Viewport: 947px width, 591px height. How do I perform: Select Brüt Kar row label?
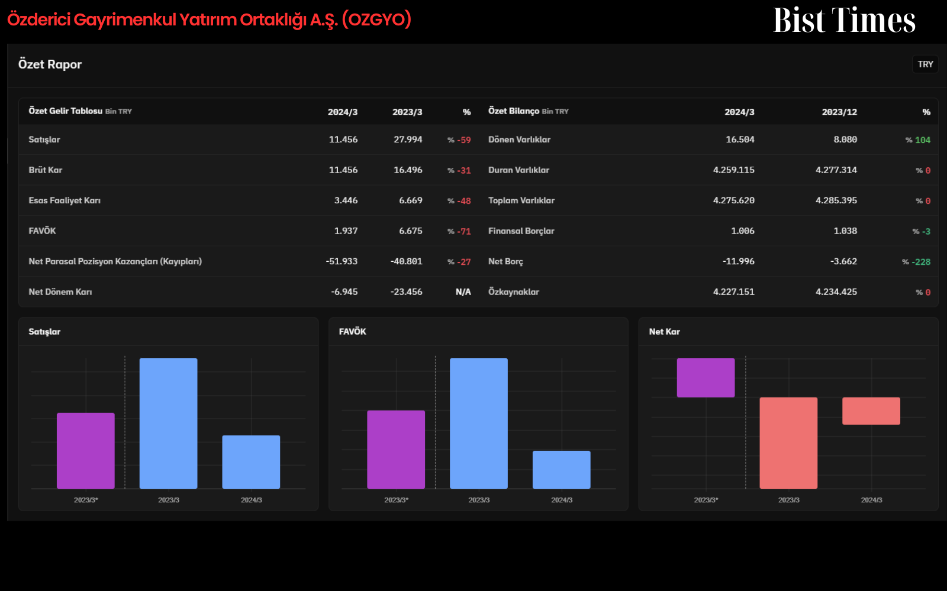46,170
